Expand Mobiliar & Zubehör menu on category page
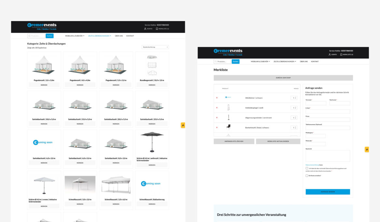380x222 pixels. [x=75, y=36]
